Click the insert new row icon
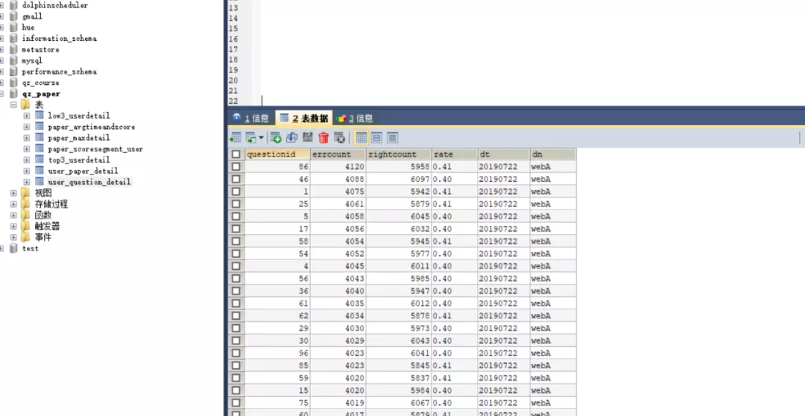This screenshot has height=416, width=805. pos(276,137)
